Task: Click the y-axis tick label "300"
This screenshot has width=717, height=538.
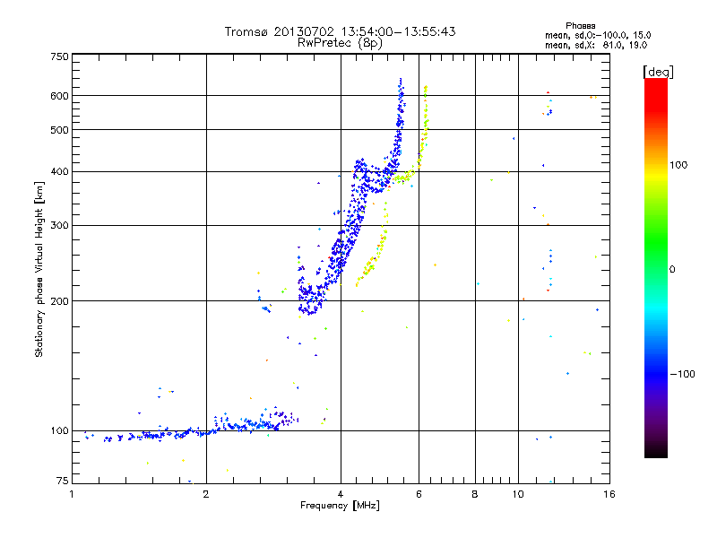Action: tap(60, 226)
